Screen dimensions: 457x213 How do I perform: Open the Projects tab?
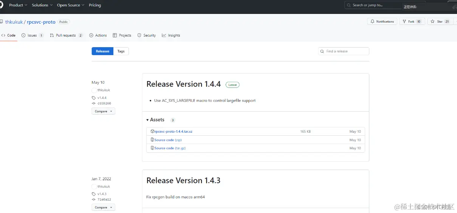coord(122,35)
